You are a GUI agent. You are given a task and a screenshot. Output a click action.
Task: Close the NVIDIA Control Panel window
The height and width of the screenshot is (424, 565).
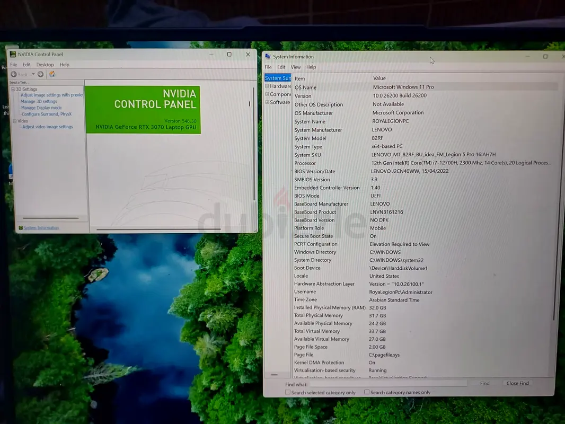(248, 55)
